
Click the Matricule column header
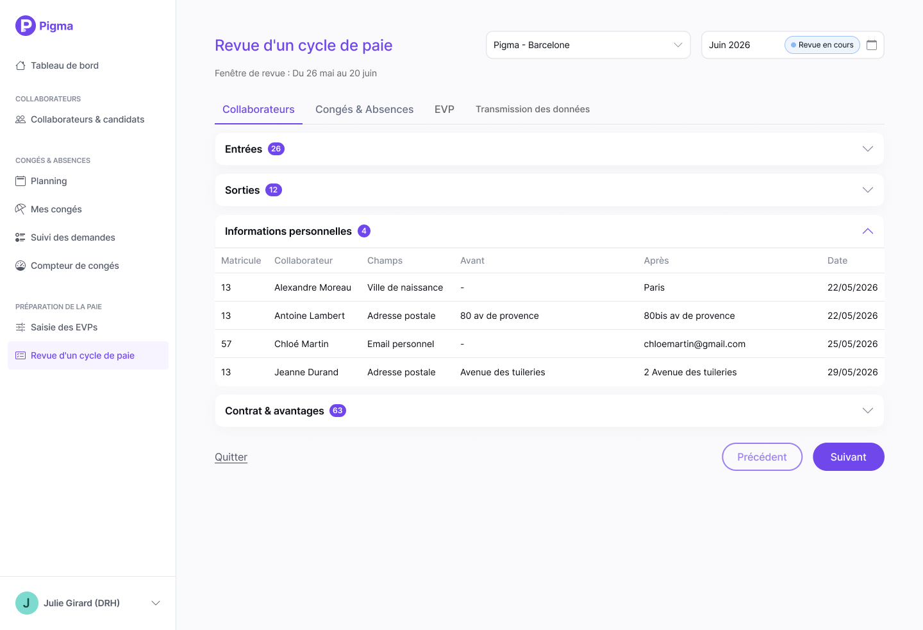pyautogui.click(x=241, y=260)
